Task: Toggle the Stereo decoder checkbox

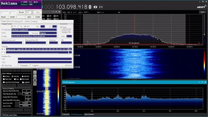Action: [x=61, y=27]
